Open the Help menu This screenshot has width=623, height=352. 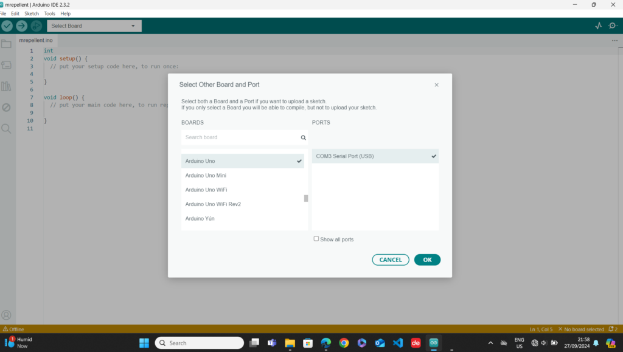tap(66, 13)
